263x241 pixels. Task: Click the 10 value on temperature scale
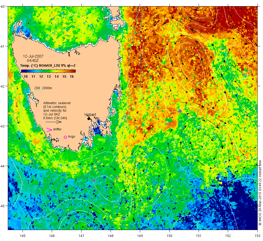coord(25,77)
